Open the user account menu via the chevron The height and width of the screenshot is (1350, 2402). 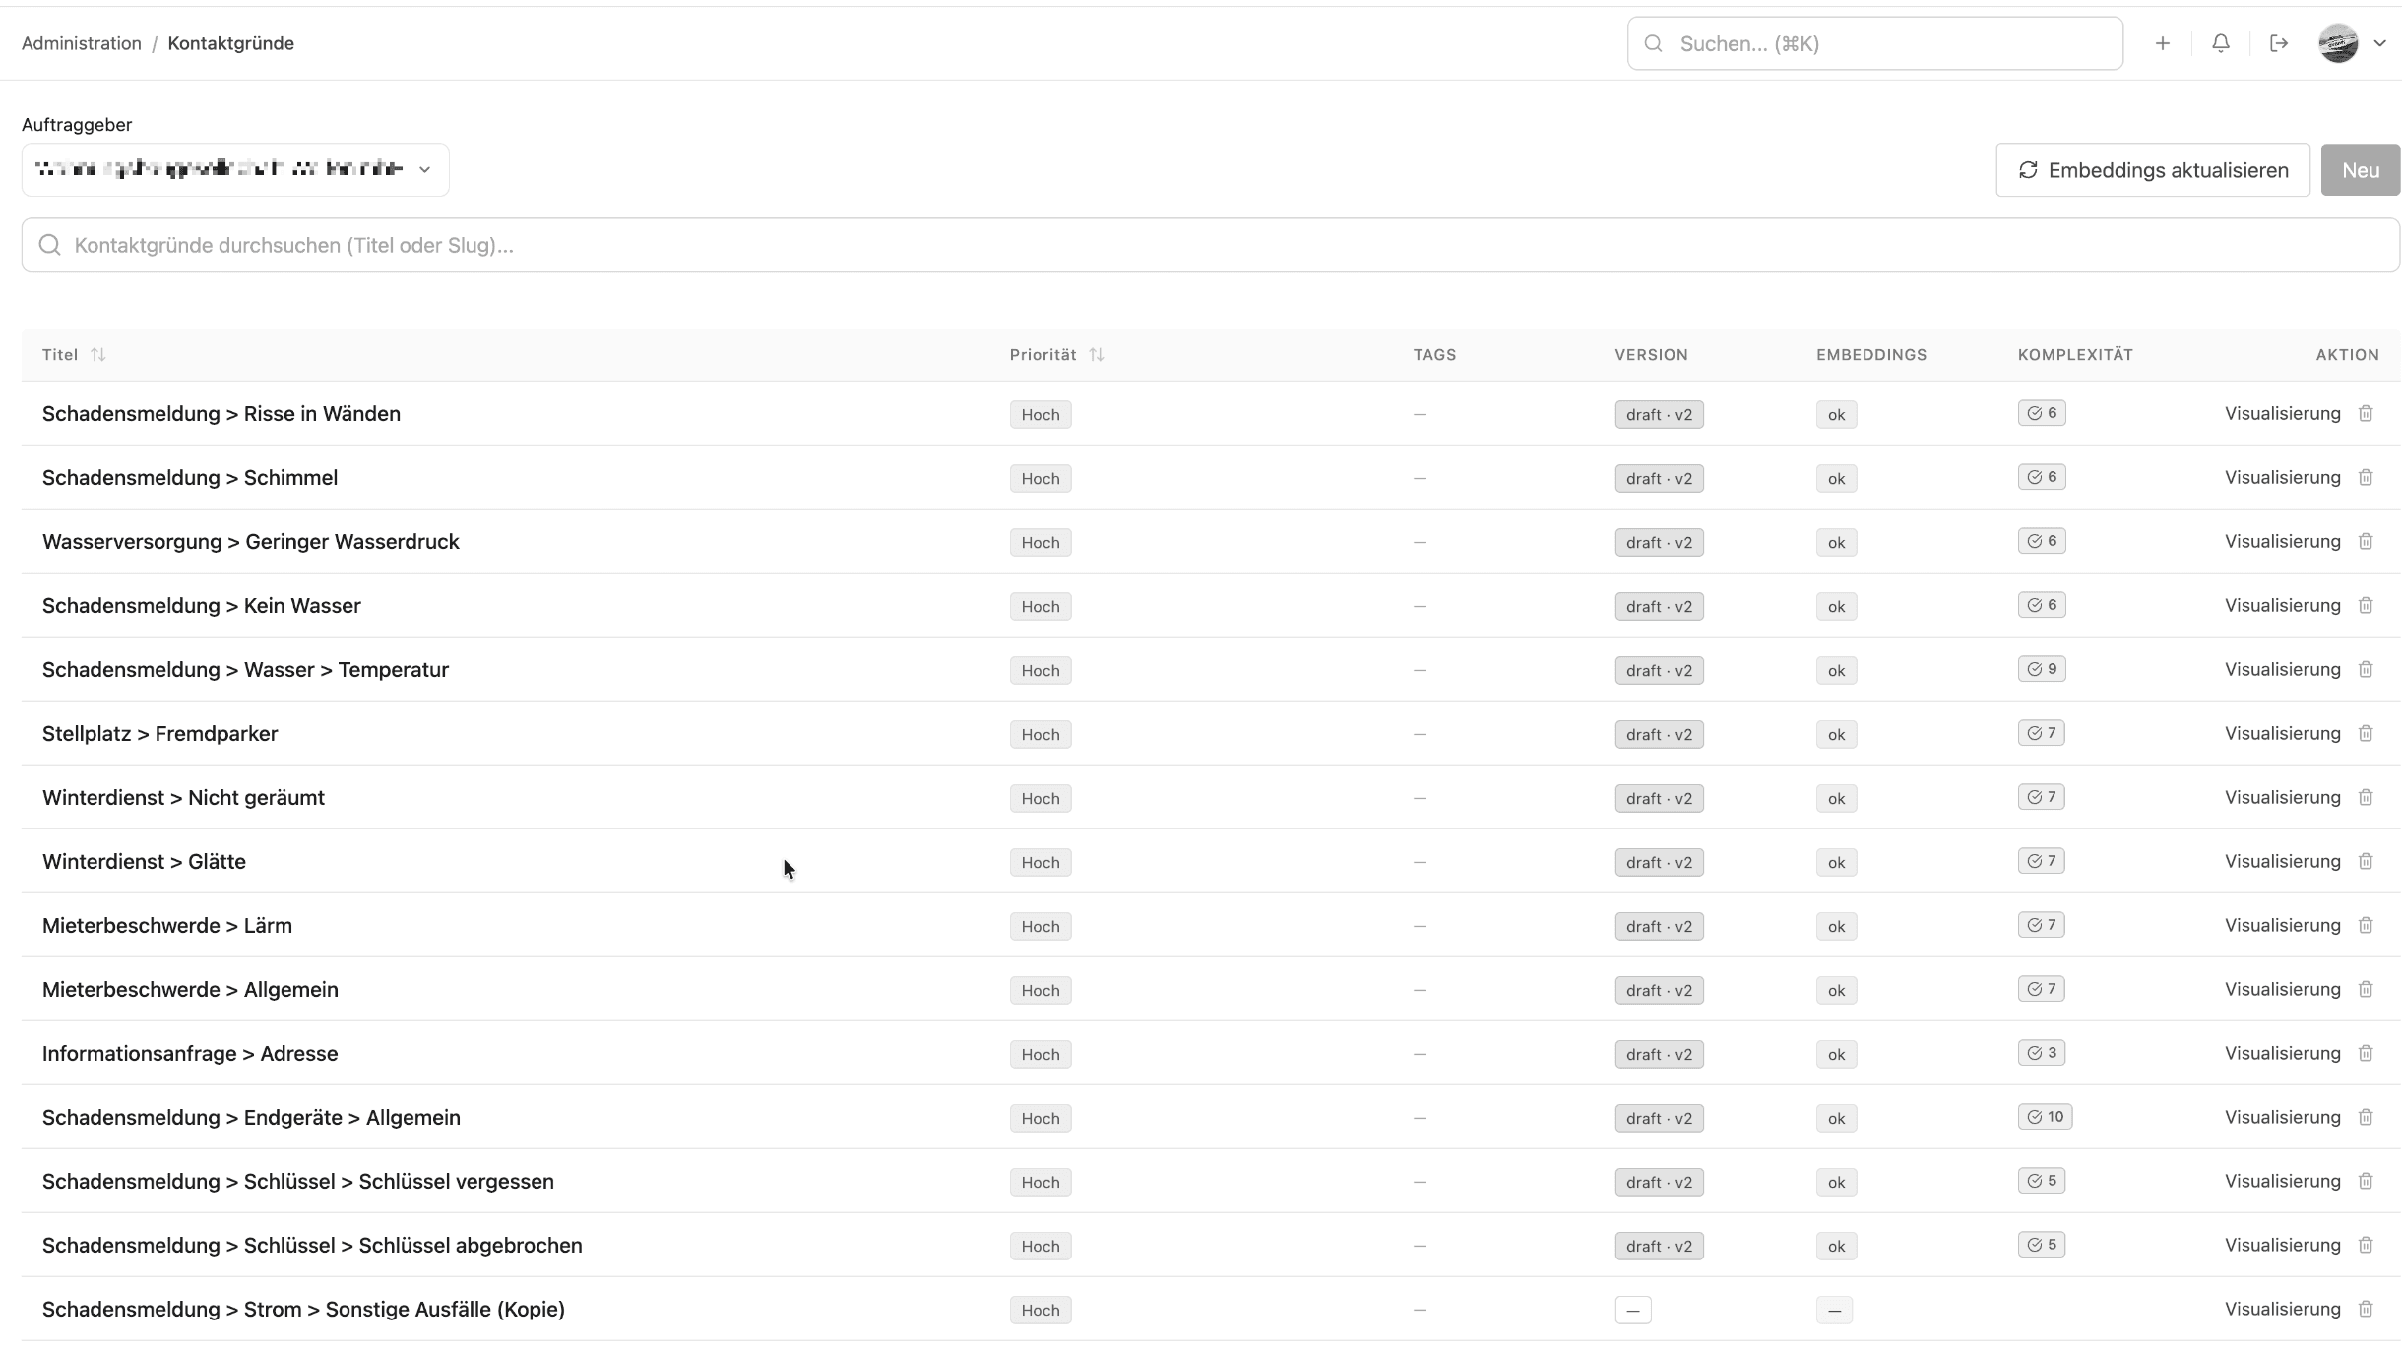pos(2382,42)
